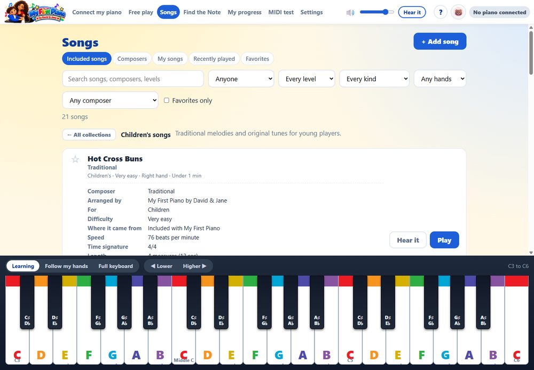Click Hear it for Hot Cross Buns
Image resolution: width=534 pixels, height=370 pixels.
[x=408, y=240]
